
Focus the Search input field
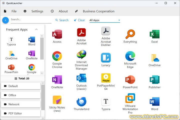31,20
